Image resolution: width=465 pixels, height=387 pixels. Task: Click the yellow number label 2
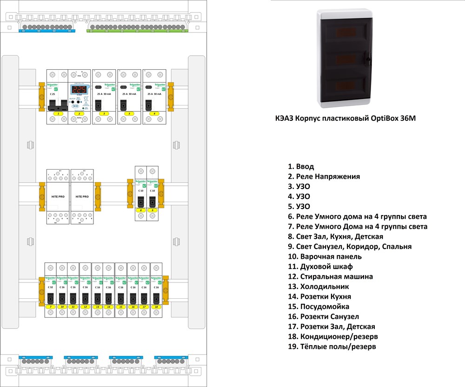click(x=79, y=114)
